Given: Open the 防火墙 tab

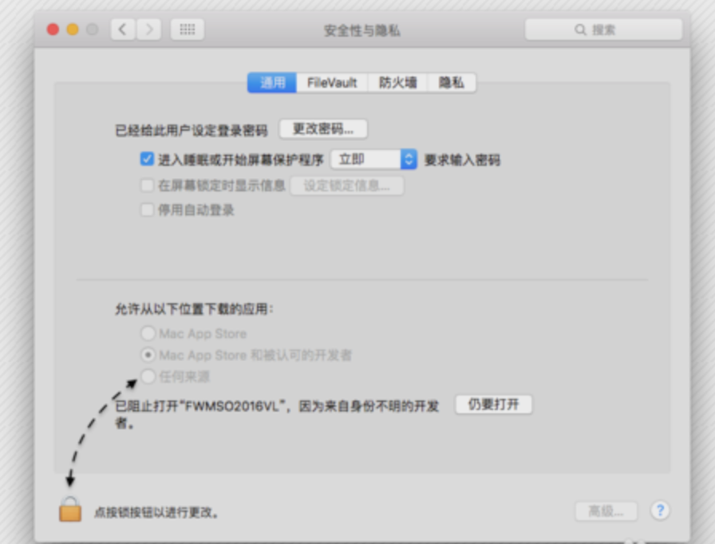Looking at the screenshot, I should coord(397,82).
